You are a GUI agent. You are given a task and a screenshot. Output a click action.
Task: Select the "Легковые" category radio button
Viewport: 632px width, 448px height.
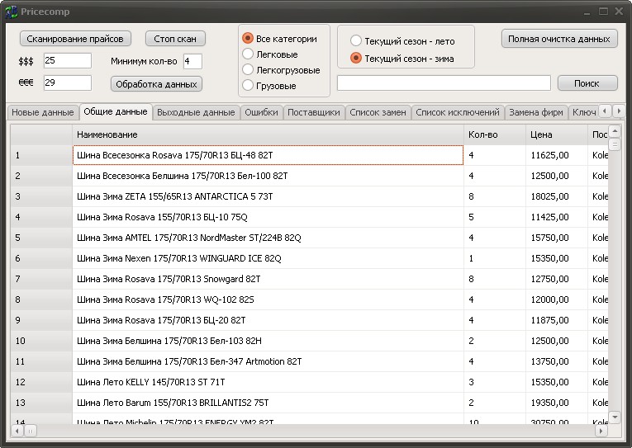pos(248,54)
